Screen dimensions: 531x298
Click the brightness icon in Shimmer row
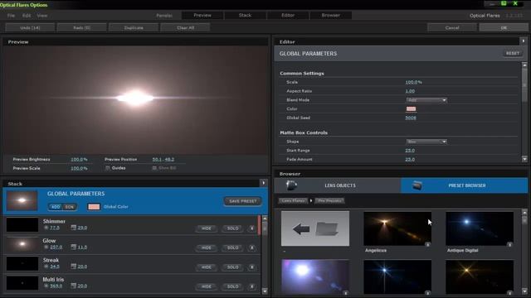click(46, 228)
